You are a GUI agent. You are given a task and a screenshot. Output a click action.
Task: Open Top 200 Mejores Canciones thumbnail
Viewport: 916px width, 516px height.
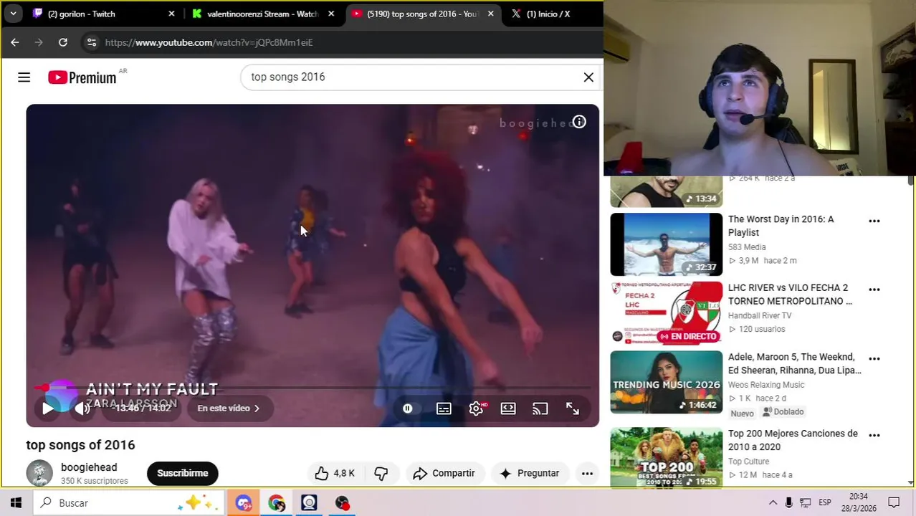pos(667,458)
